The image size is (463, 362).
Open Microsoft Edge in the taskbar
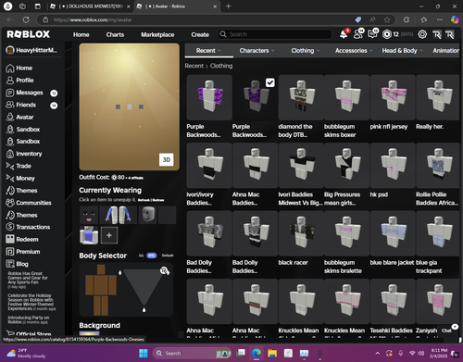coord(257,353)
